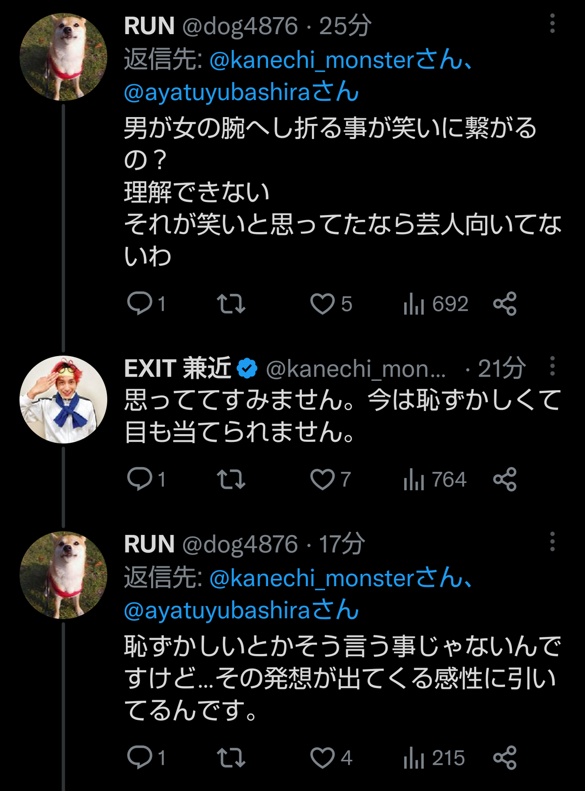
Task: Like RUN's first tweet with 5 likes
Action: [331, 304]
